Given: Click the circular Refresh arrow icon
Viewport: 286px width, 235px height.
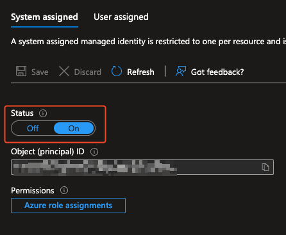Looking at the screenshot, I should [x=117, y=71].
